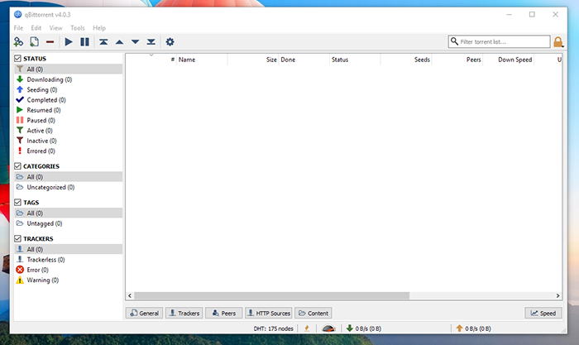Lock the qBittorrent UI with padlock
The image size is (579, 345).
[x=558, y=41]
